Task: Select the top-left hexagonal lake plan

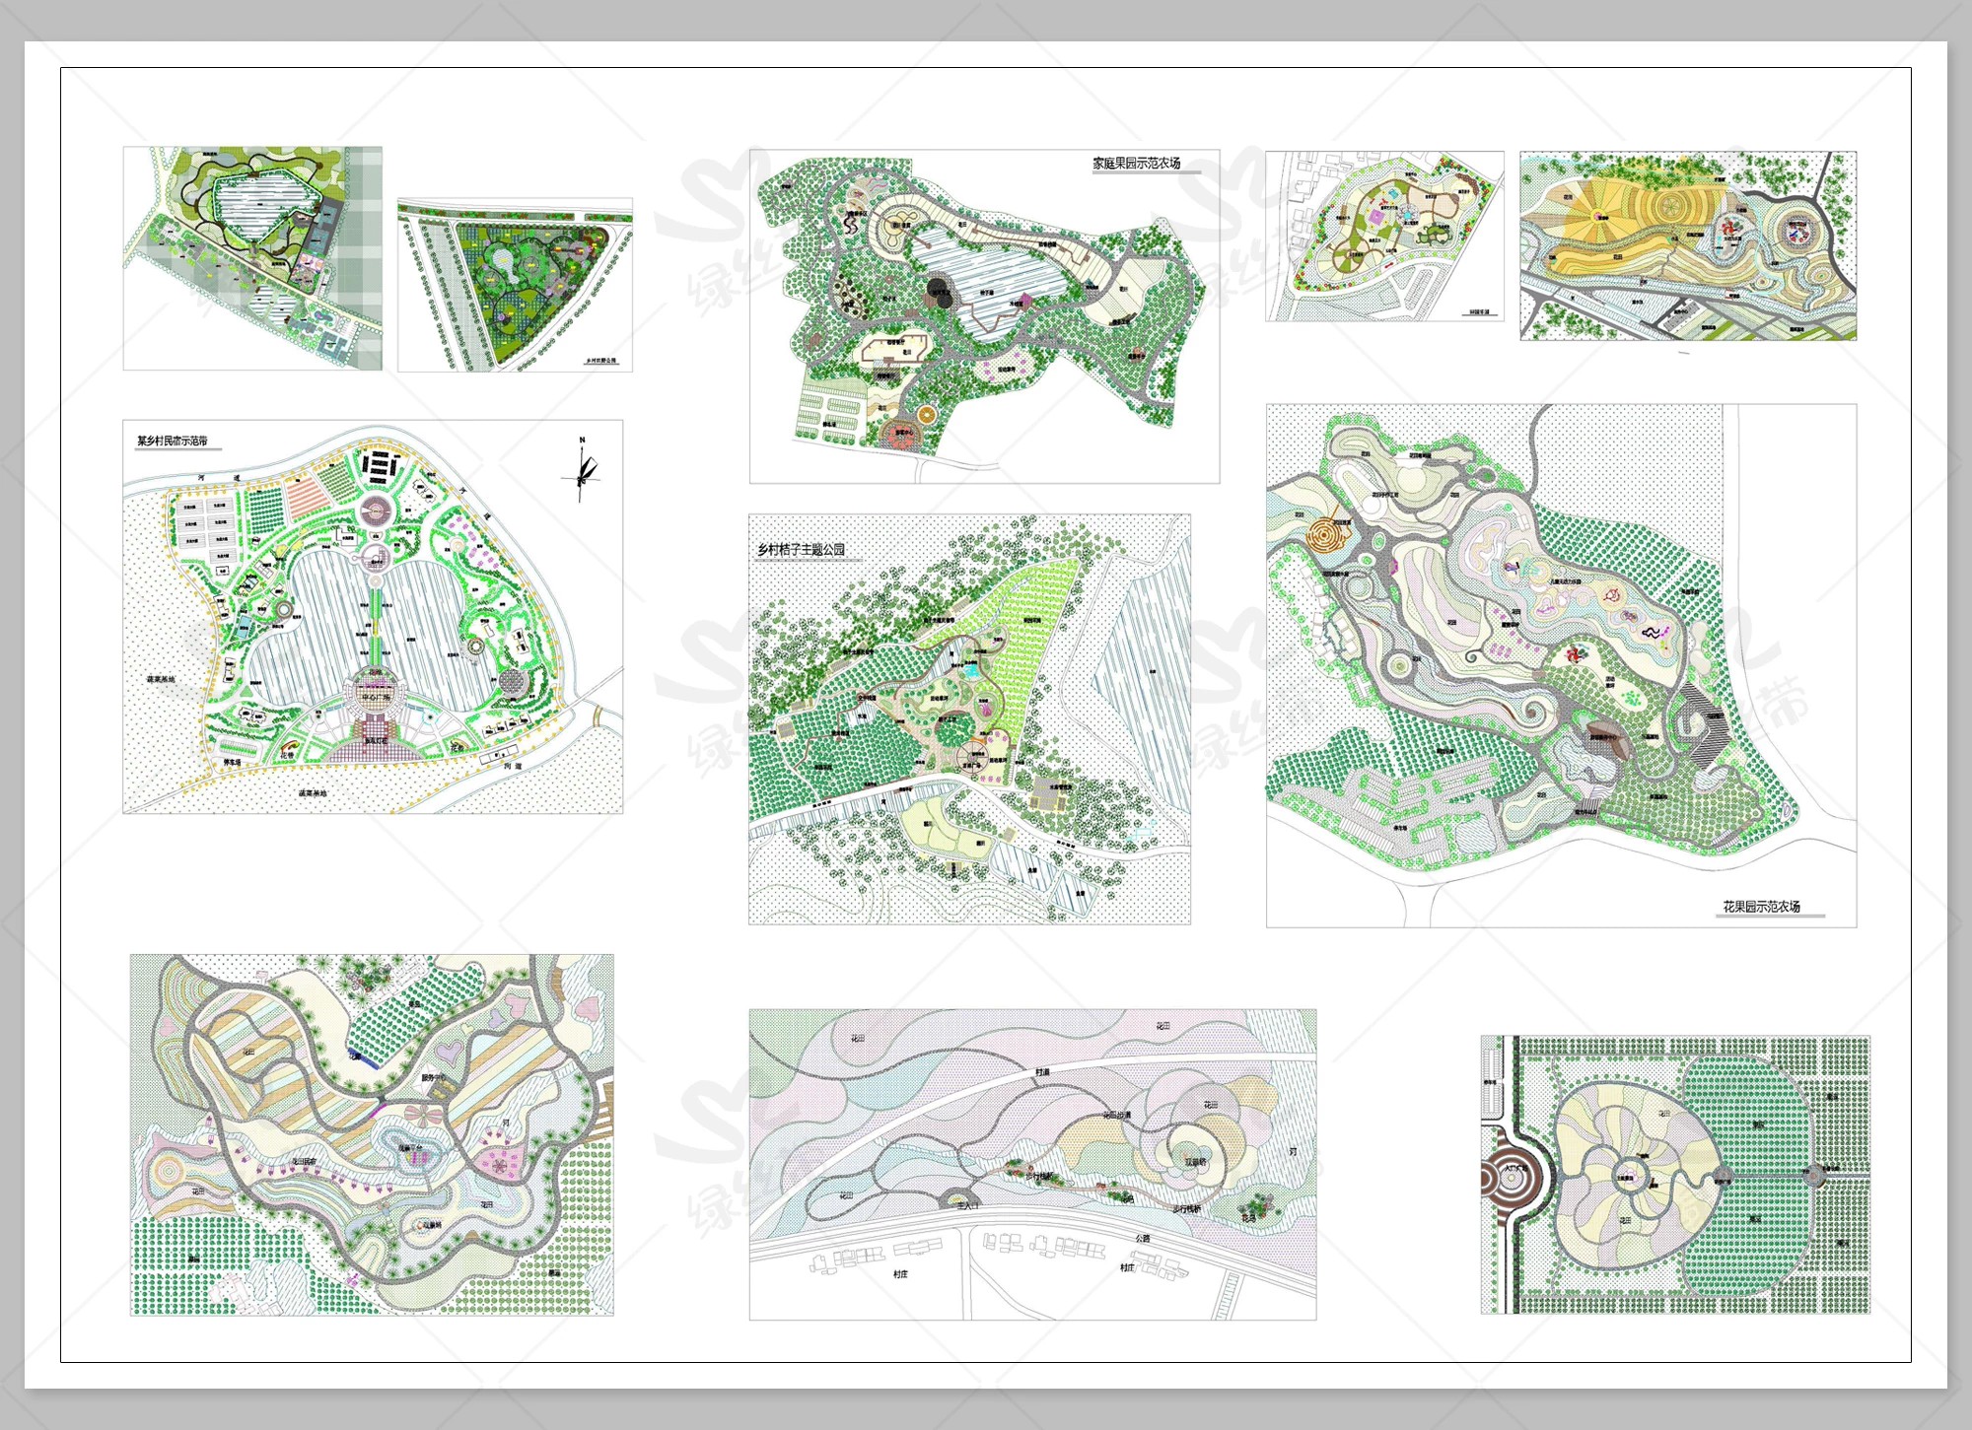Action: click(252, 258)
